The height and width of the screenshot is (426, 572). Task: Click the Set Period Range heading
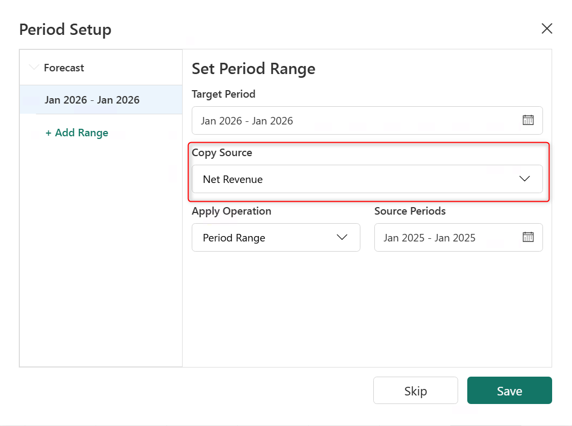[254, 69]
